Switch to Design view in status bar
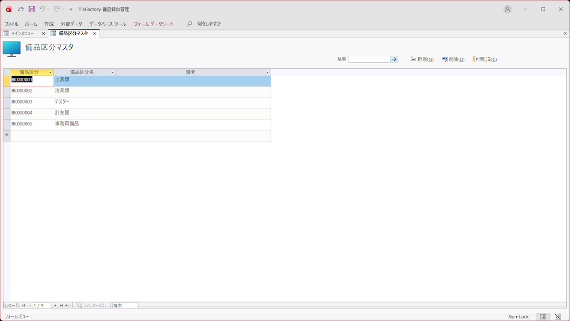570x321 pixels. click(x=558, y=317)
